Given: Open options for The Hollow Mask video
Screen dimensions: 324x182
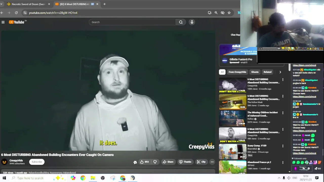Looking at the screenshot, I should pyautogui.click(x=283, y=96).
